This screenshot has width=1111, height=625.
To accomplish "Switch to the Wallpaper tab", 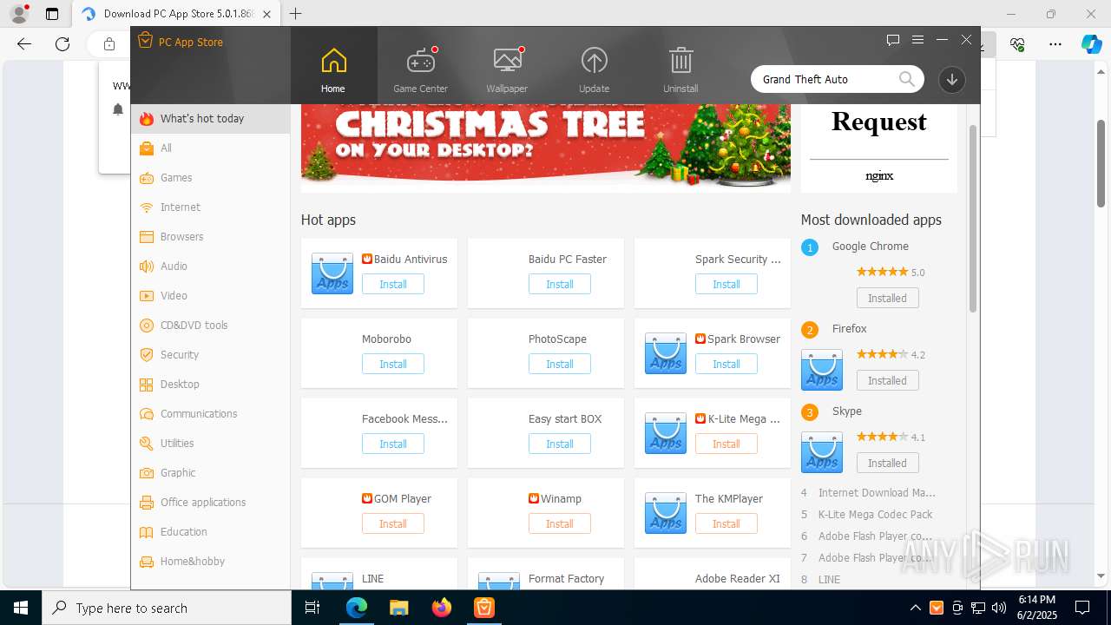I will (507, 69).
